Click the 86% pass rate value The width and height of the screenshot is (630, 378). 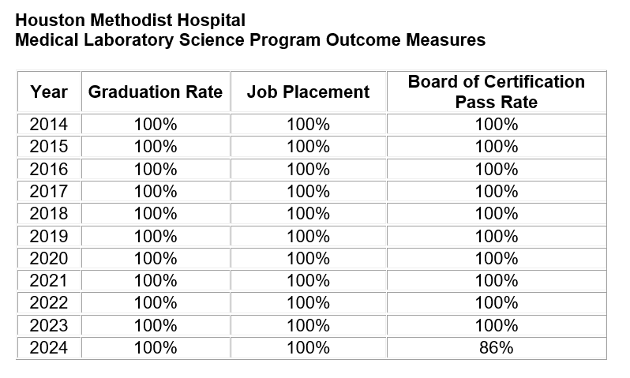coord(497,347)
